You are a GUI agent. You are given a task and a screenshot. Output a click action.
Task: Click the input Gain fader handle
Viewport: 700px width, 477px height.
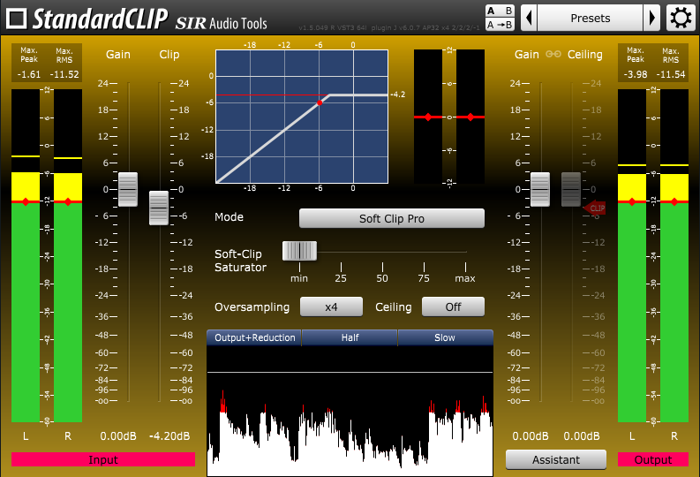[x=128, y=189]
